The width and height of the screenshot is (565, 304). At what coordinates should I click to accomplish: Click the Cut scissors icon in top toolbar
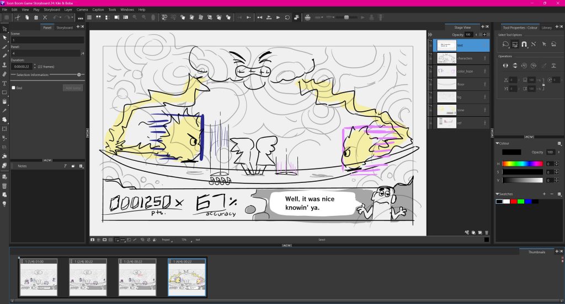[x=17, y=17]
